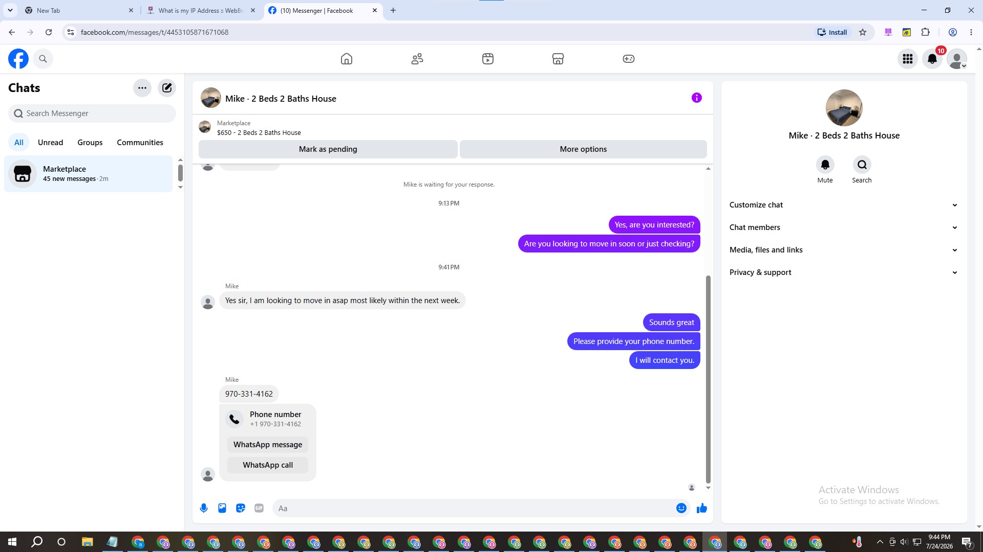The height and width of the screenshot is (552, 983).
Task: Attach a file with the photo icon
Action: (222, 508)
